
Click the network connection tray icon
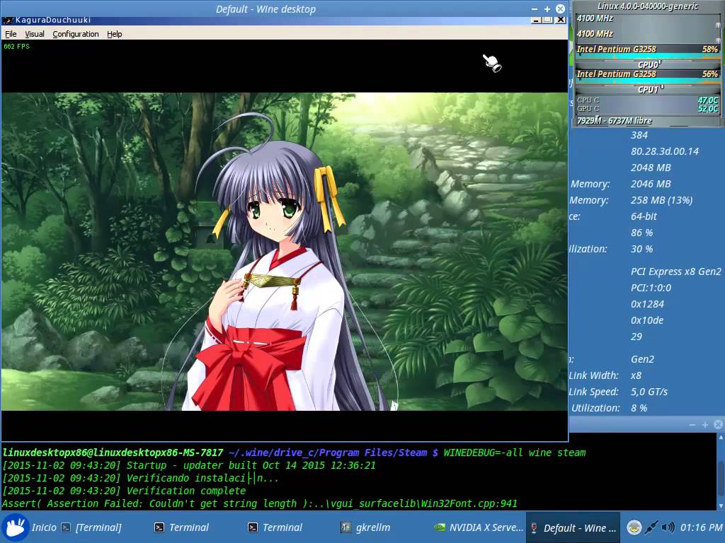point(652,527)
